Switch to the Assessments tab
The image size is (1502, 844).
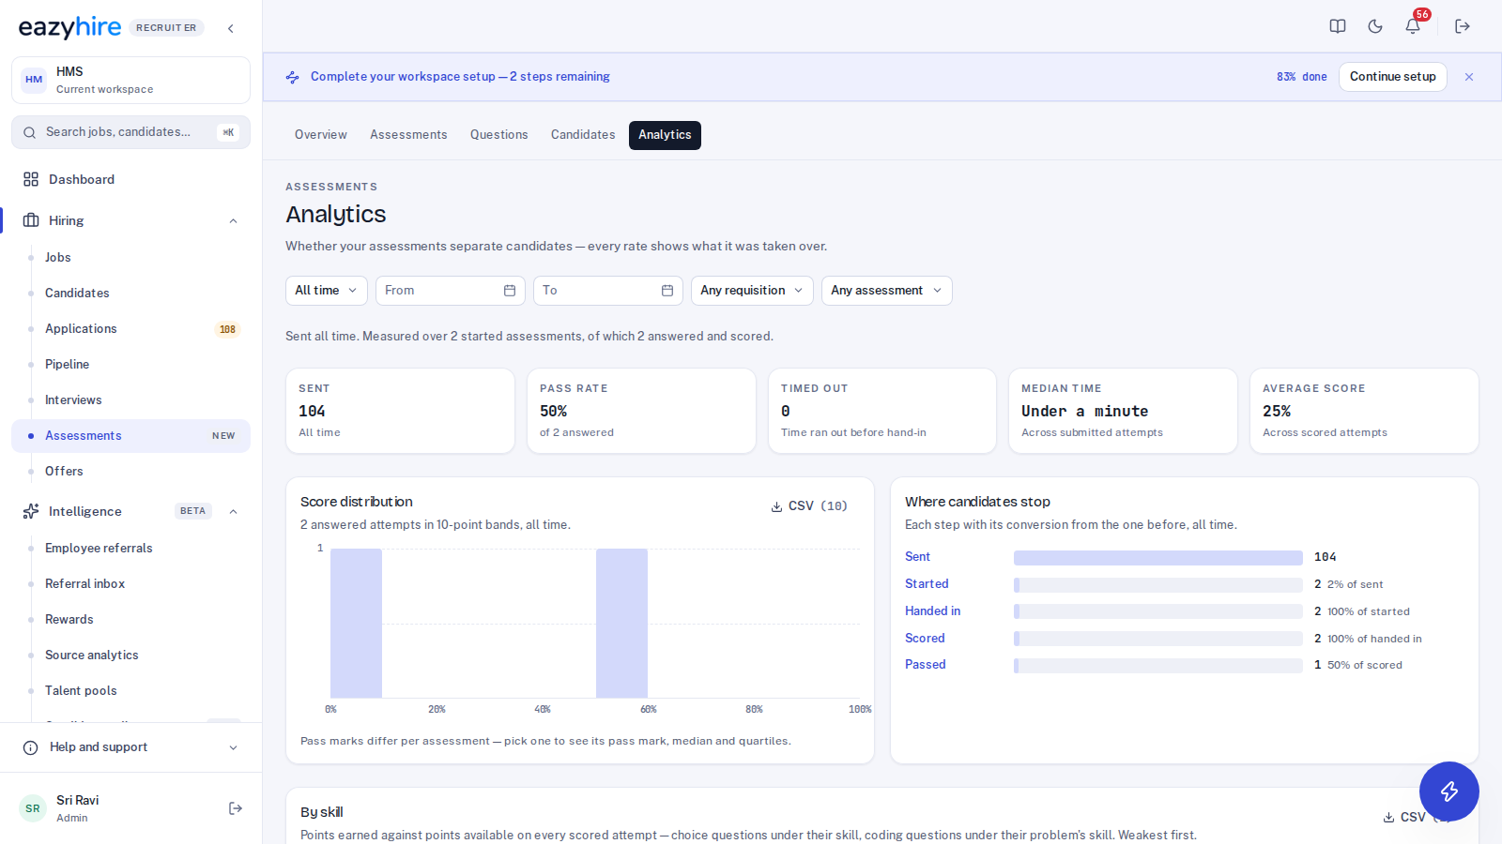coord(408,135)
